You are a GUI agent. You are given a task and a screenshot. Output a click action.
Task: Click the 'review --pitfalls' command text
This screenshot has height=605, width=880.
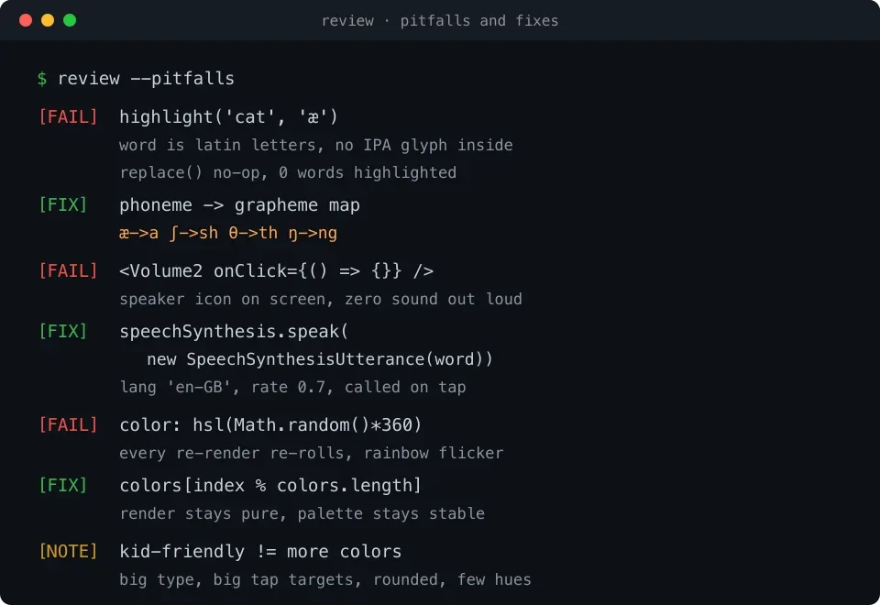[146, 79]
